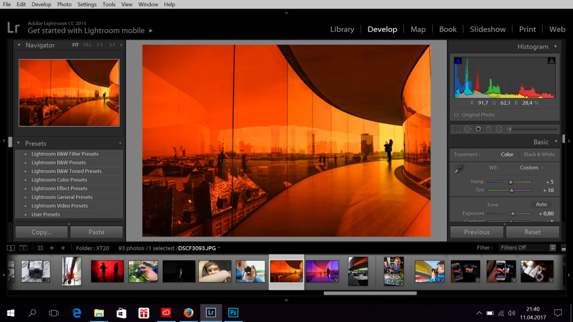Toggle shadow clipping indicator in Histogram
This screenshot has height=322, width=573.
pos(458,61)
